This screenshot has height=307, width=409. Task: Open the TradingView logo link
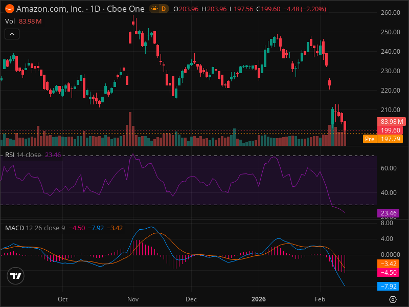click(16, 276)
